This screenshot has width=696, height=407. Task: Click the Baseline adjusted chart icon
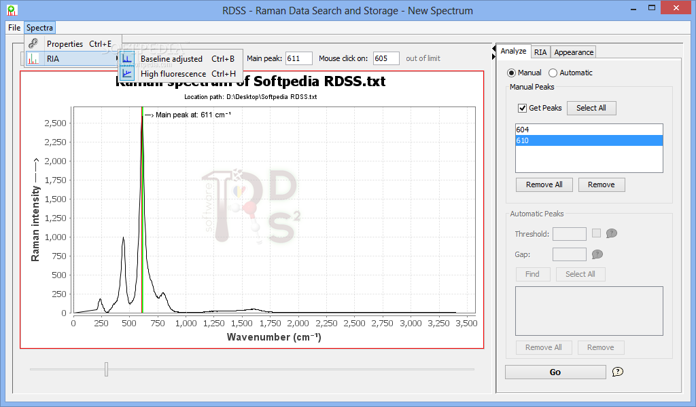127,59
